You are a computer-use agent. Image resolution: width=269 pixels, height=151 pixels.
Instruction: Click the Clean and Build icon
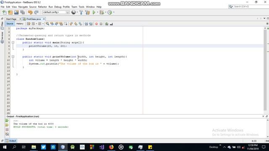tap(87, 12)
